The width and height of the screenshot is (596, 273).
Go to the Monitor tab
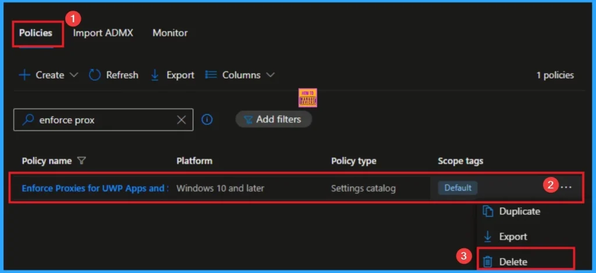click(170, 33)
